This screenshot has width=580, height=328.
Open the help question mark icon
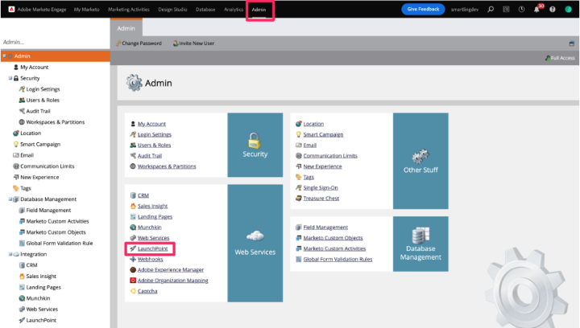coord(553,9)
